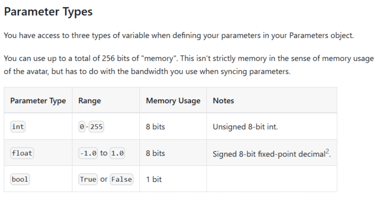Click the paragraph mentioning 256 bits of memory

click(x=188, y=65)
